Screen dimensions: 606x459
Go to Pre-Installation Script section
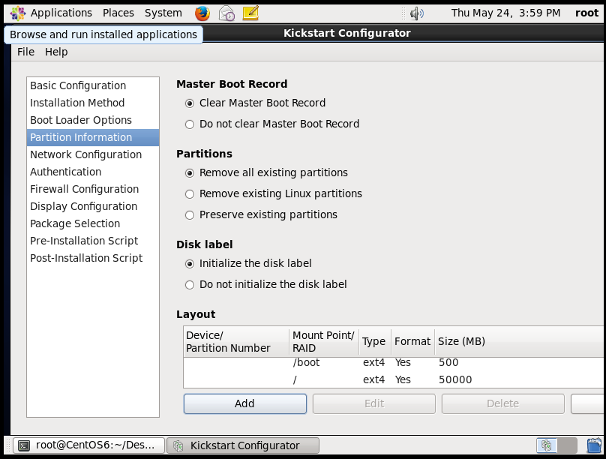93,241
